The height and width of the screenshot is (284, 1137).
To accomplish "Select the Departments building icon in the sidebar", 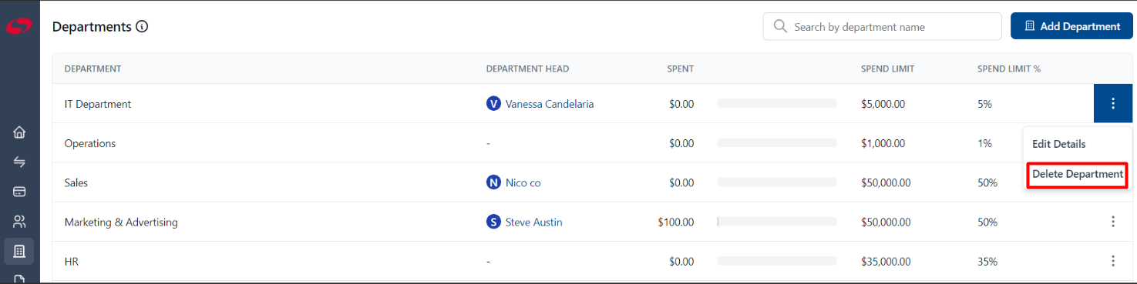I will [x=20, y=251].
